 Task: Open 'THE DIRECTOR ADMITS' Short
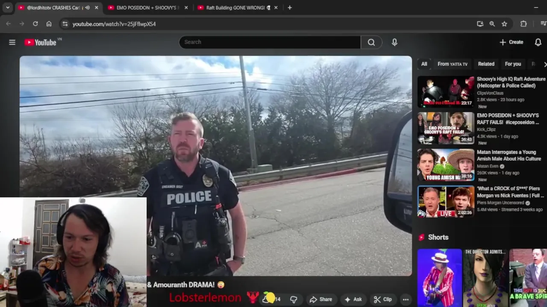pos(485,278)
